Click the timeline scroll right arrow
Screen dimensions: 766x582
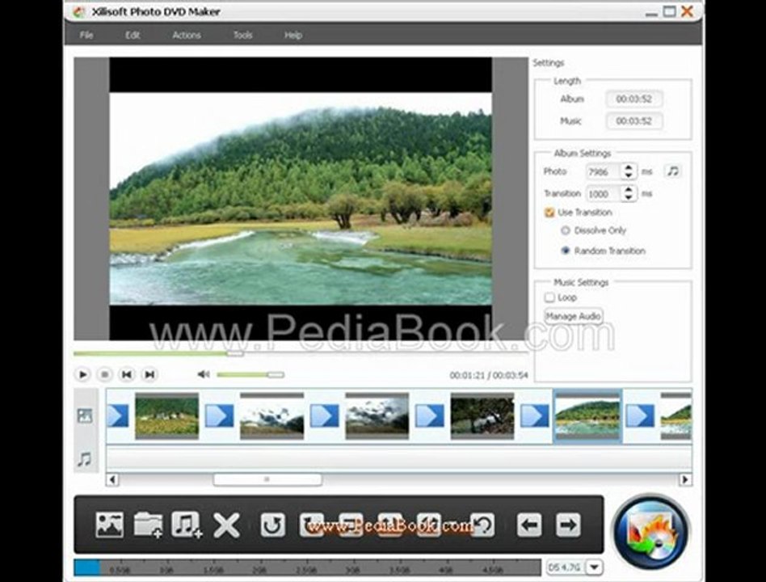(685, 479)
